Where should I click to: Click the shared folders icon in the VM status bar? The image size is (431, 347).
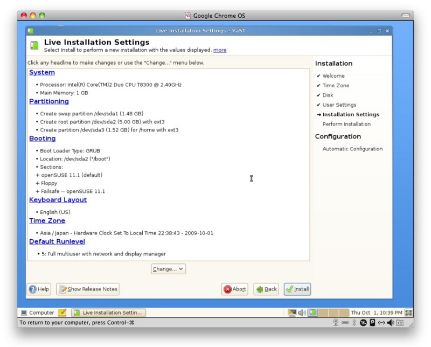click(x=400, y=323)
